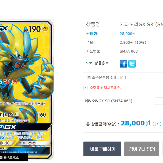This screenshot has width=163, height=163.
Task: Click the partially visible button beside 장바구니 담기
Action: tap(163, 149)
